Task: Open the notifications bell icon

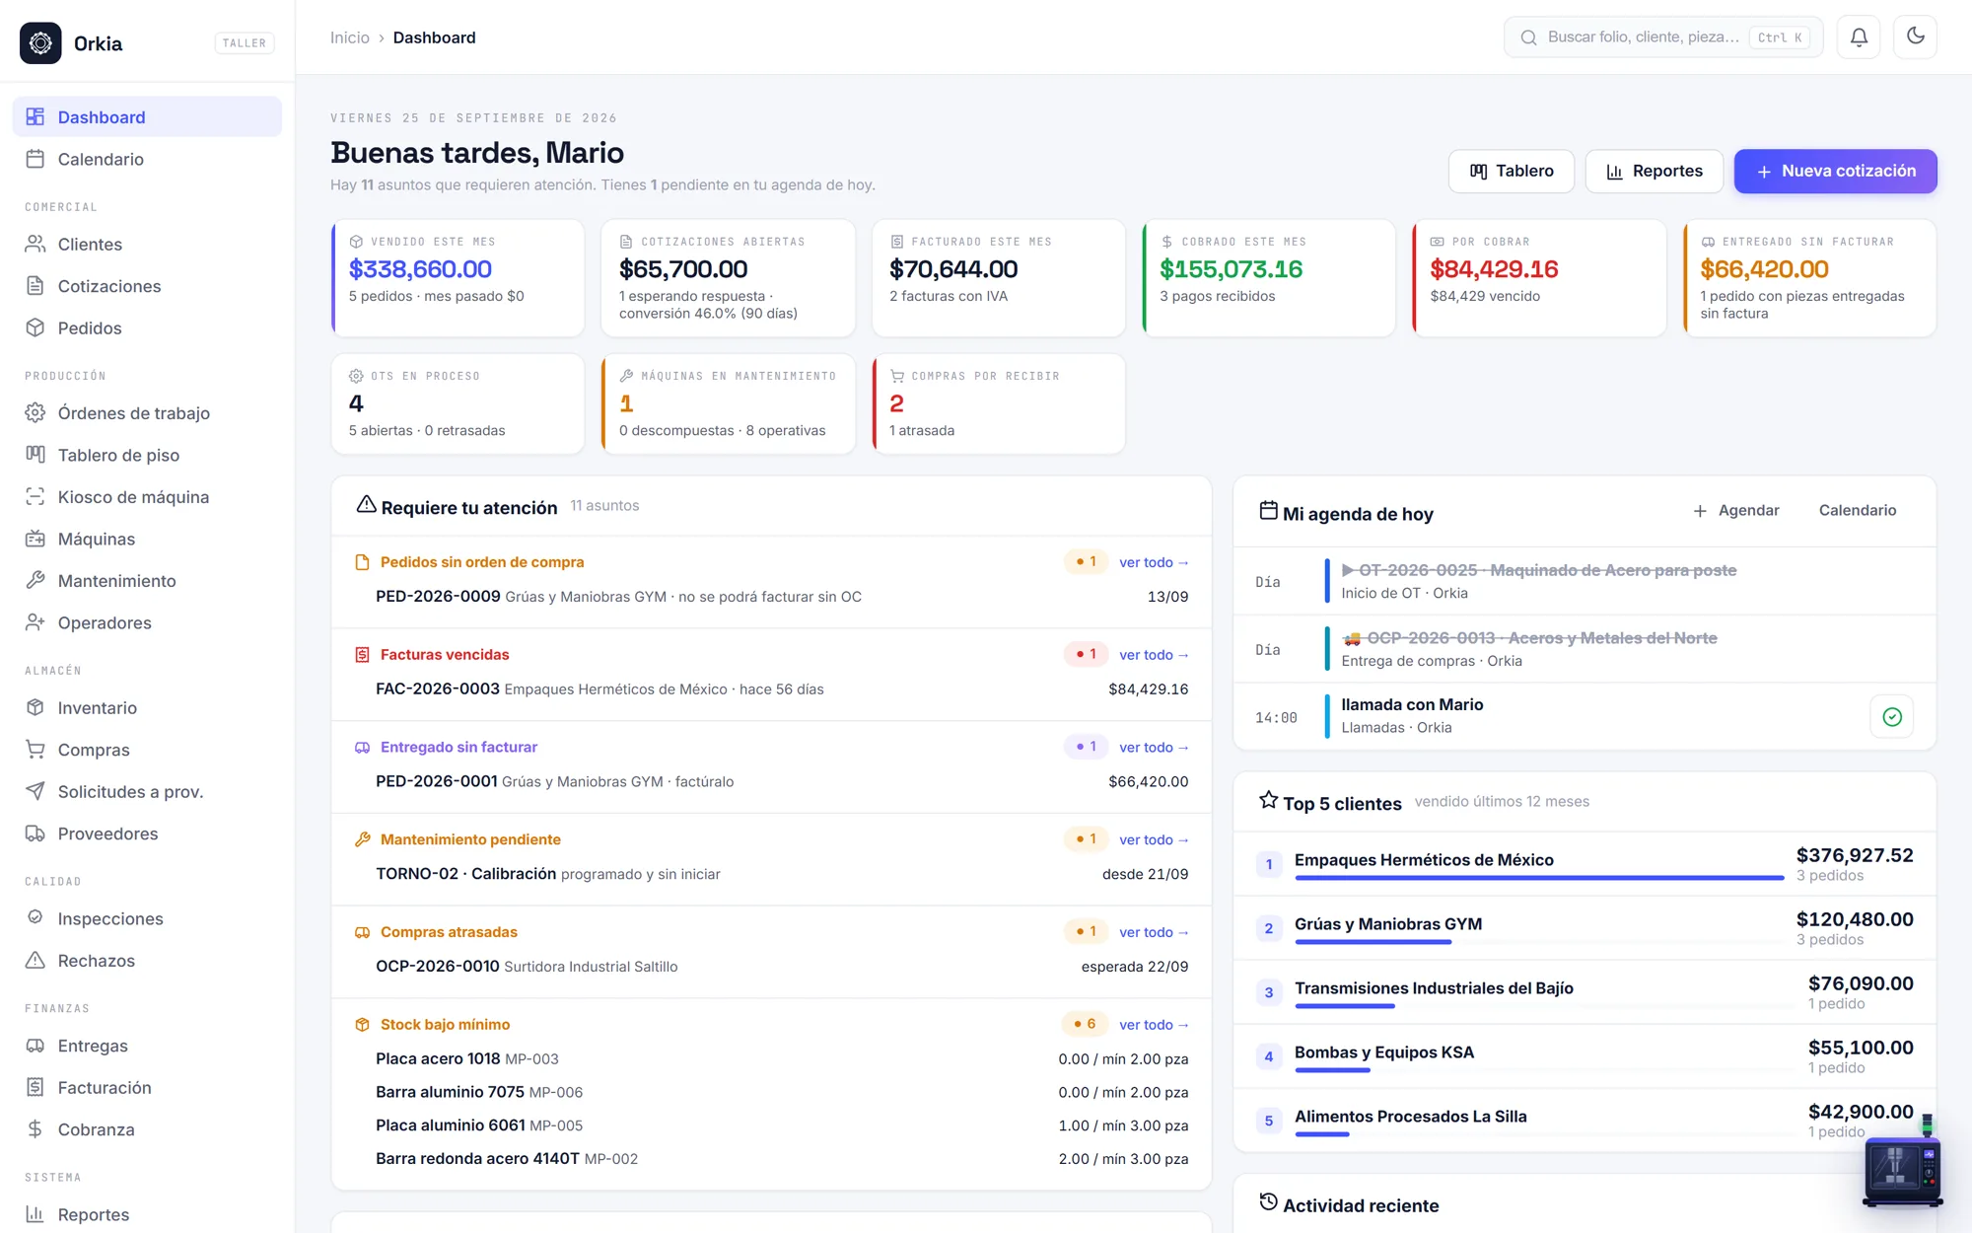Action: coord(1859,37)
